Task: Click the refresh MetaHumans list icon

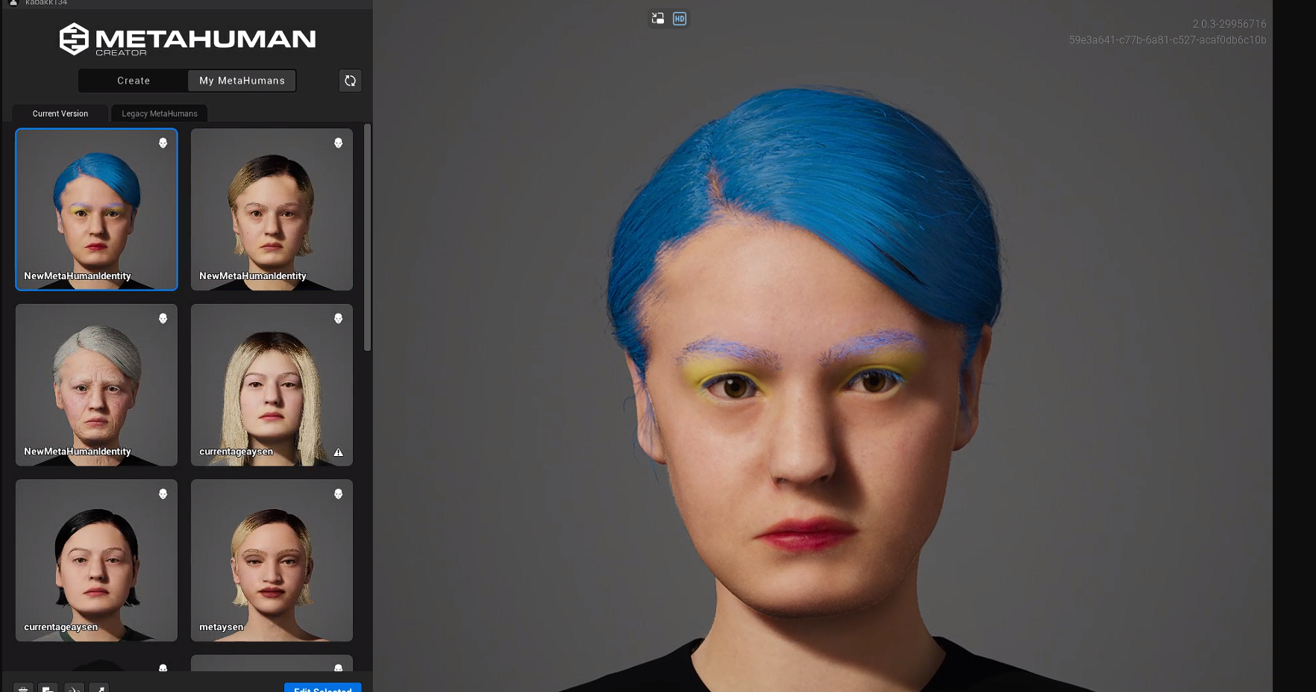Action: click(x=351, y=81)
